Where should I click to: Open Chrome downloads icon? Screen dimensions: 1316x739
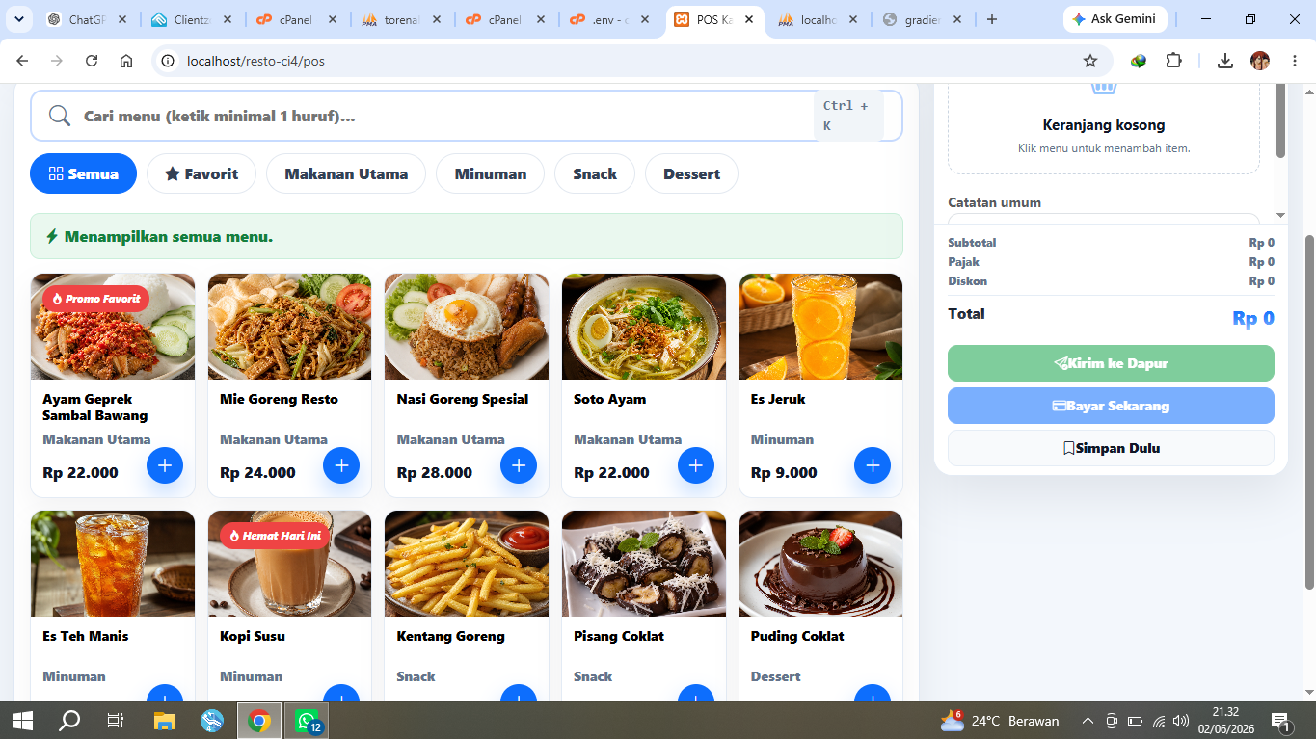coord(1225,61)
